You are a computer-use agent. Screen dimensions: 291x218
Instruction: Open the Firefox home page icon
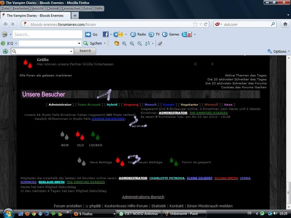[x=285, y=24]
